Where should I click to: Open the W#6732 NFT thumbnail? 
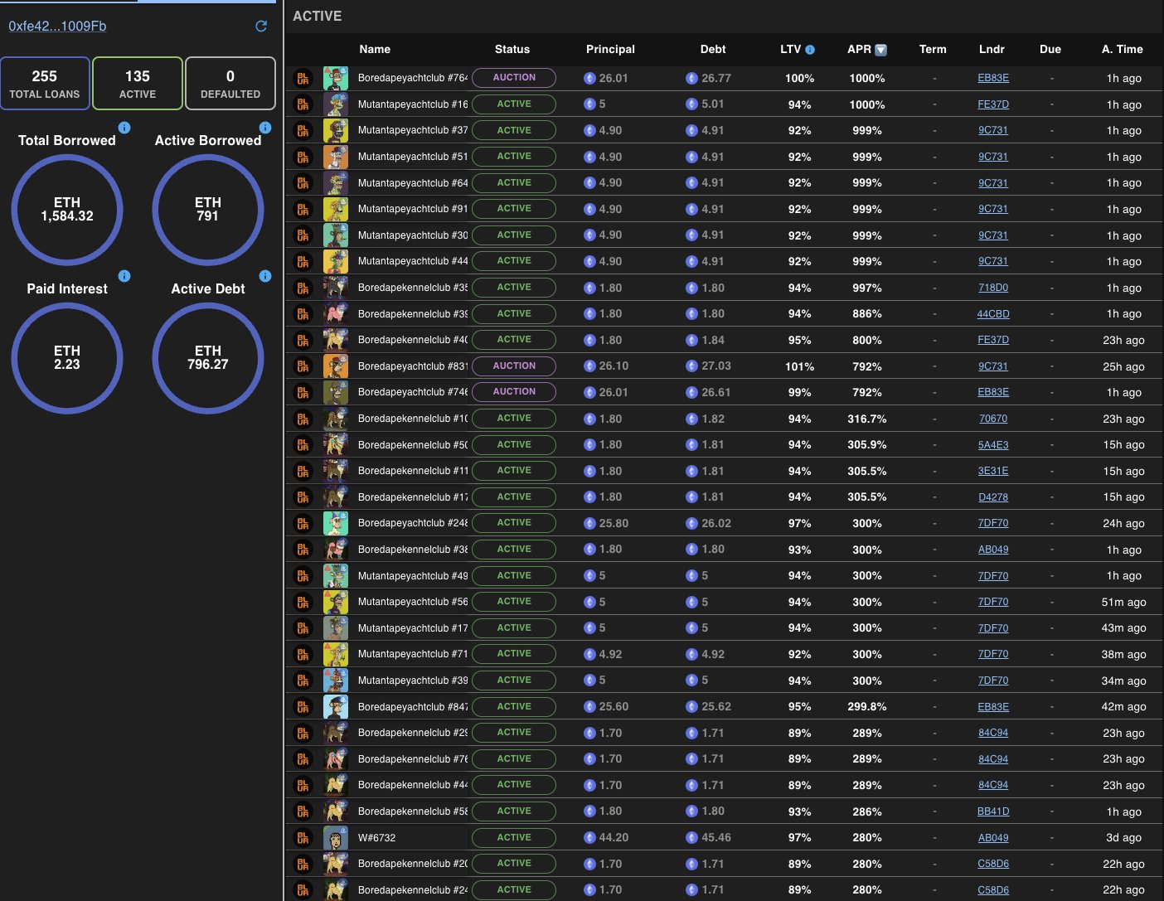(x=336, y=838)
